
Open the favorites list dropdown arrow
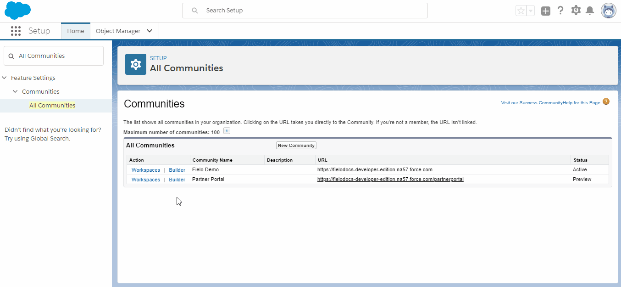click(531, 11)
